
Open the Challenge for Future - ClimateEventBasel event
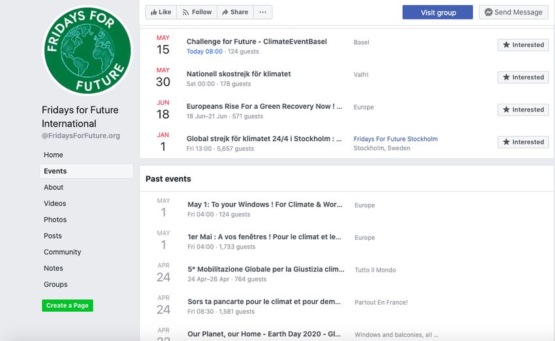coord(257,41)
